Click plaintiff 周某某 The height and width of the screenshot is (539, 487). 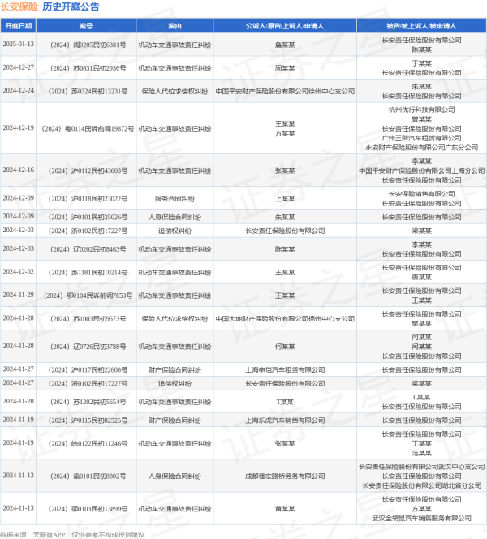click(285, 68)
